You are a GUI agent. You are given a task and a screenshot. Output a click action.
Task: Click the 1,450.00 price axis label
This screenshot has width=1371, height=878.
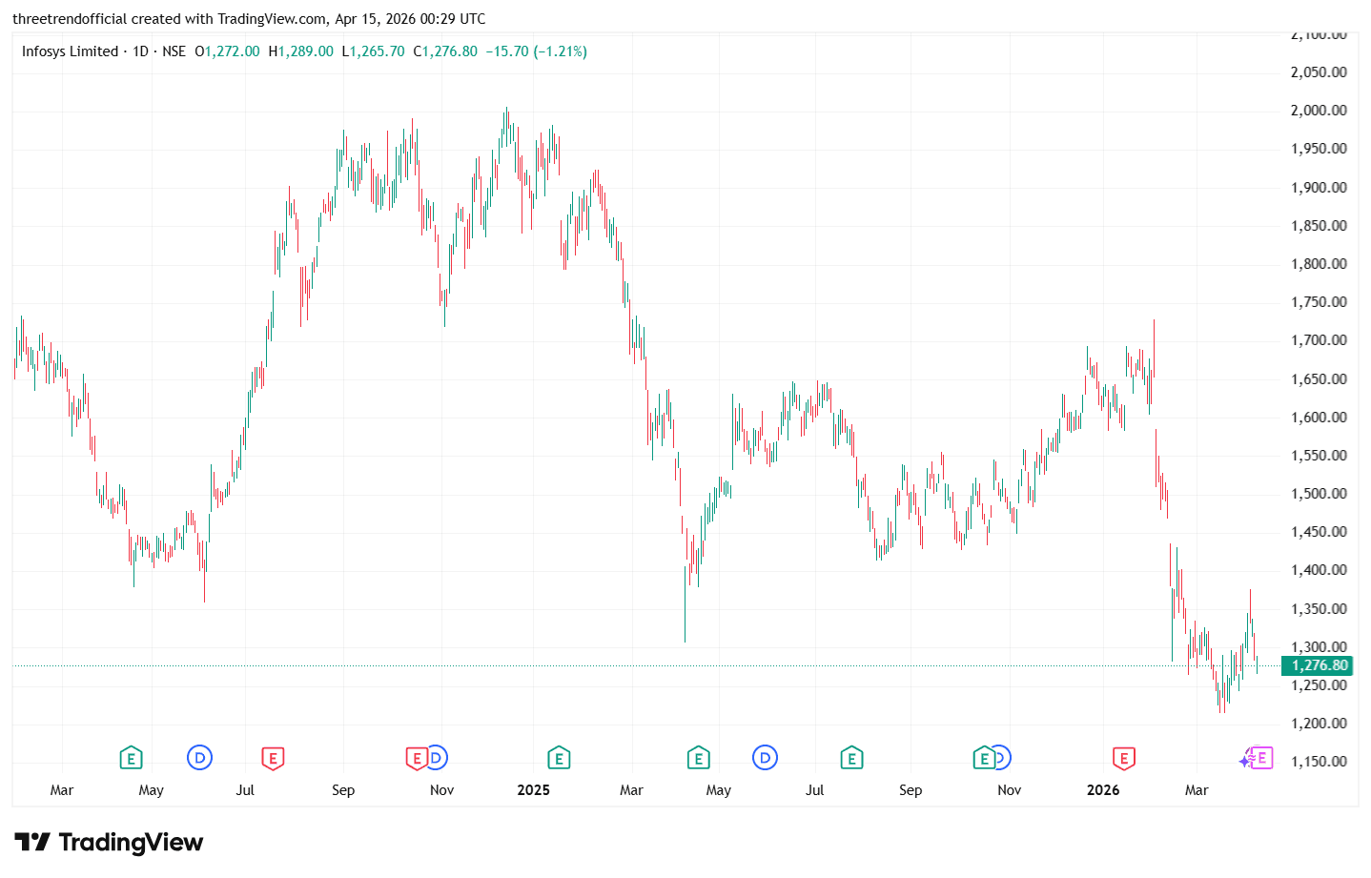(x=1319, y=532)
